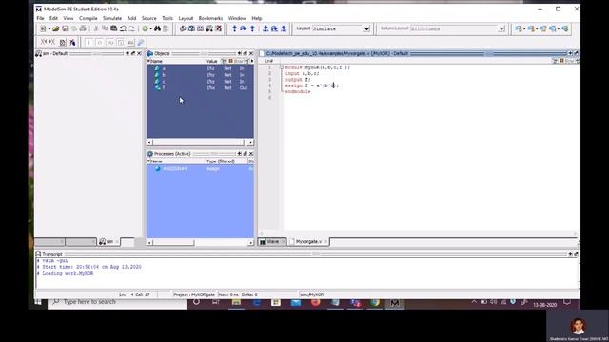Click the Find binoculars toolbar icon
Viewport: 609px width, 342px height.
157,28
